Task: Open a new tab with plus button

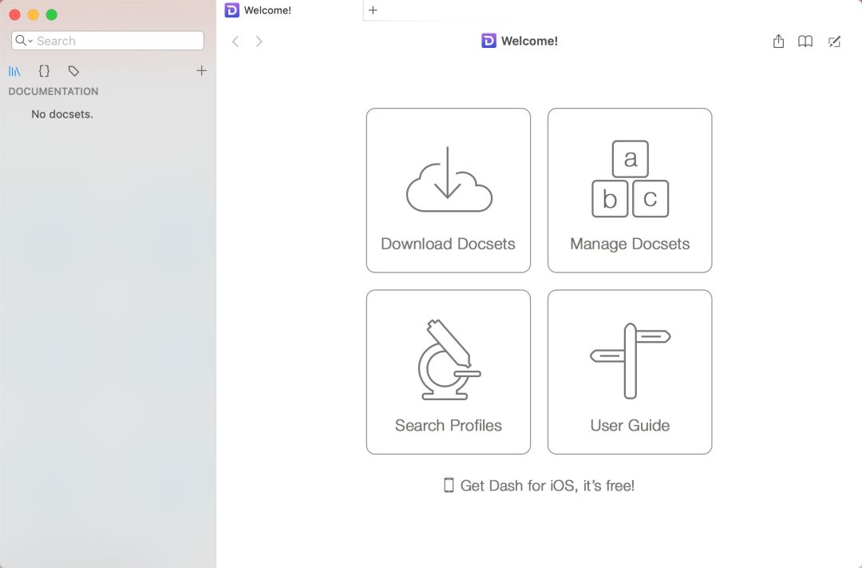Action: pos(373,10)
